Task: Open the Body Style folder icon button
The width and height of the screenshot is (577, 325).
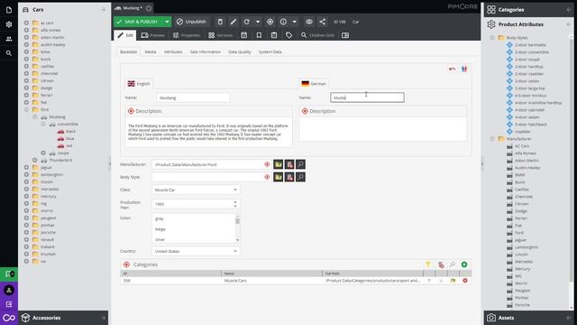Action: (279, 177)
